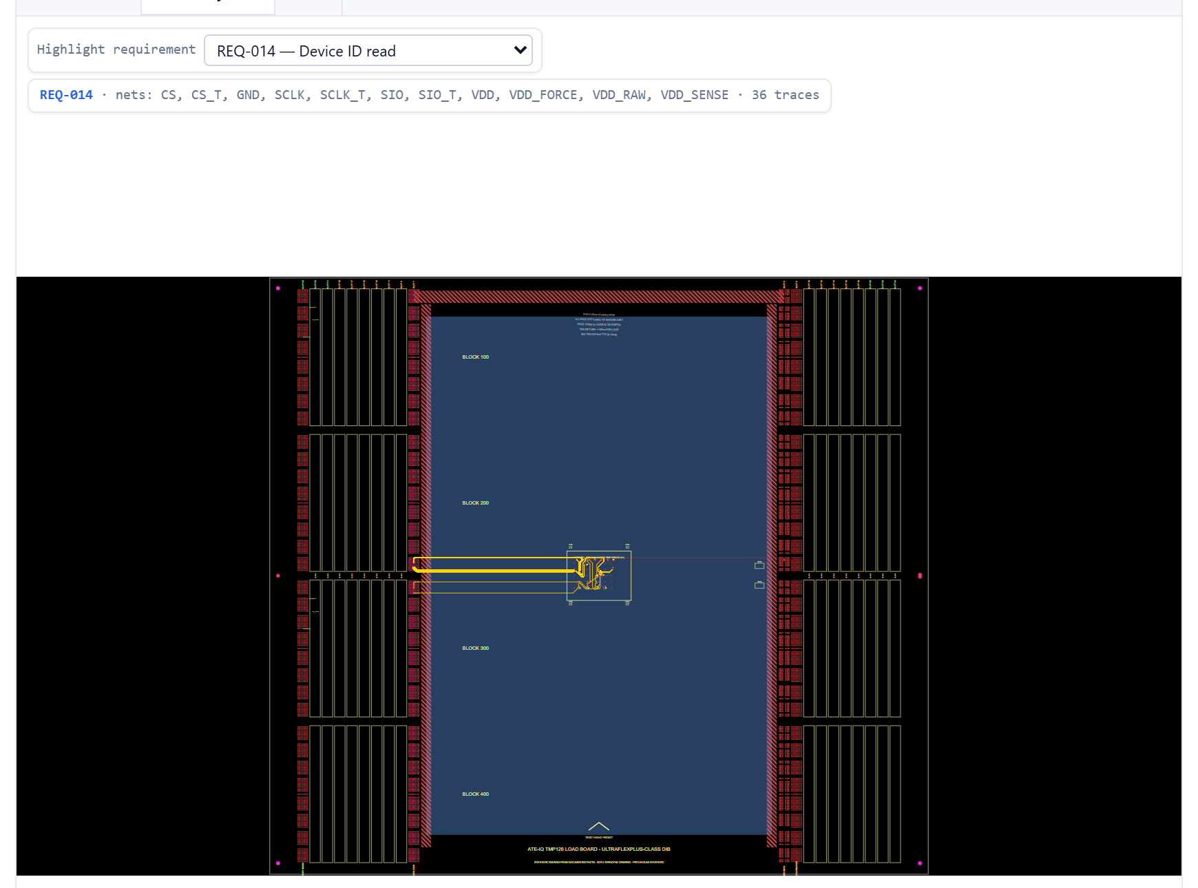Viewport: 1198px width, 888px height.
Task: Click the BLOCK 200 label on the board
Action: coord(476,503)
